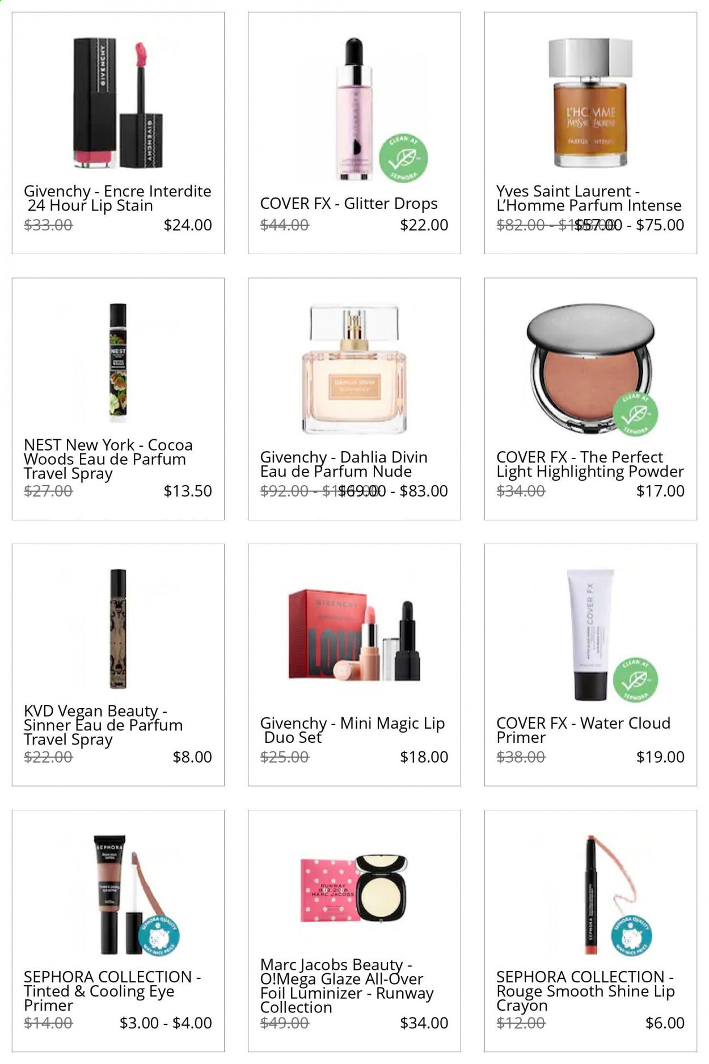Open the COVER FX - Glitter Drops link
The height and width of the screenshot is (1064, 709).
(x=349, y=203)
